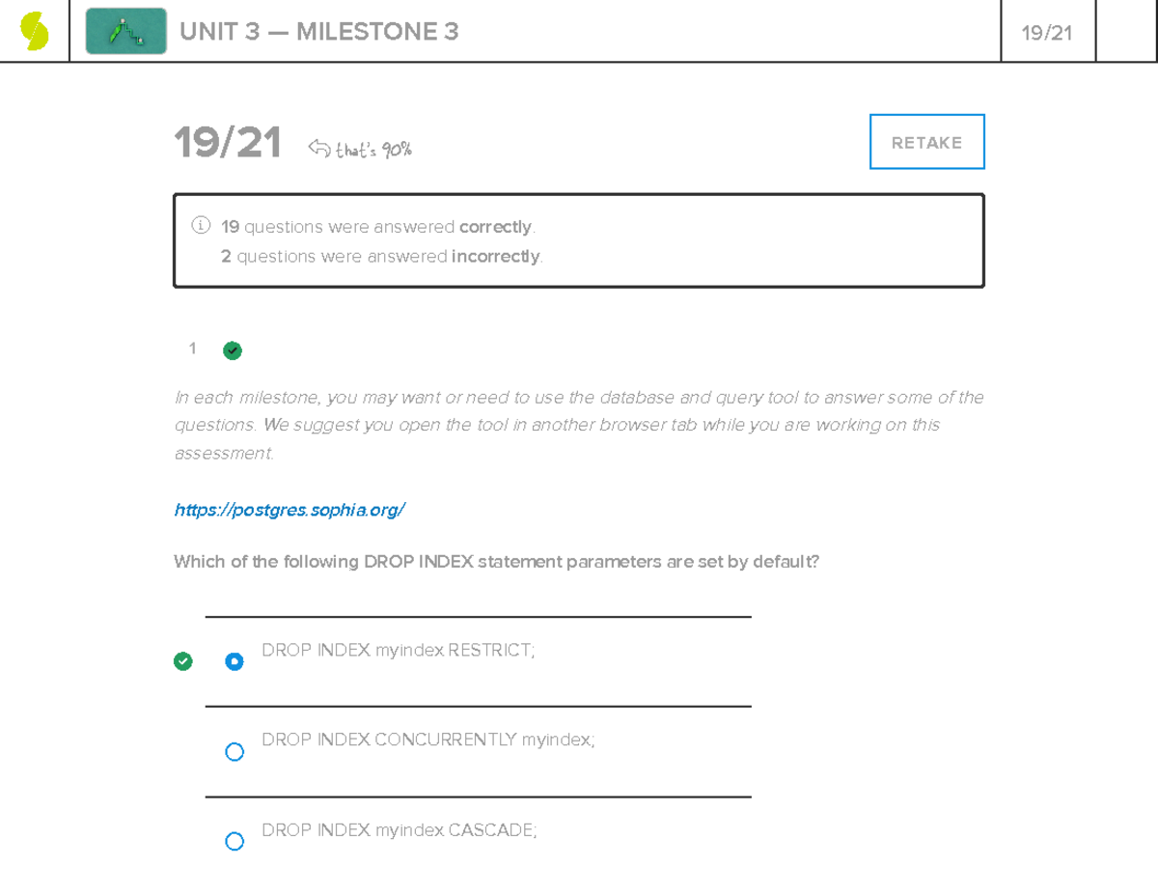The height and width of the screenshot is (895, 1158).
Task: Select the DROP INDEX myindex CASCADE radio button
Action: coord(234,841)
